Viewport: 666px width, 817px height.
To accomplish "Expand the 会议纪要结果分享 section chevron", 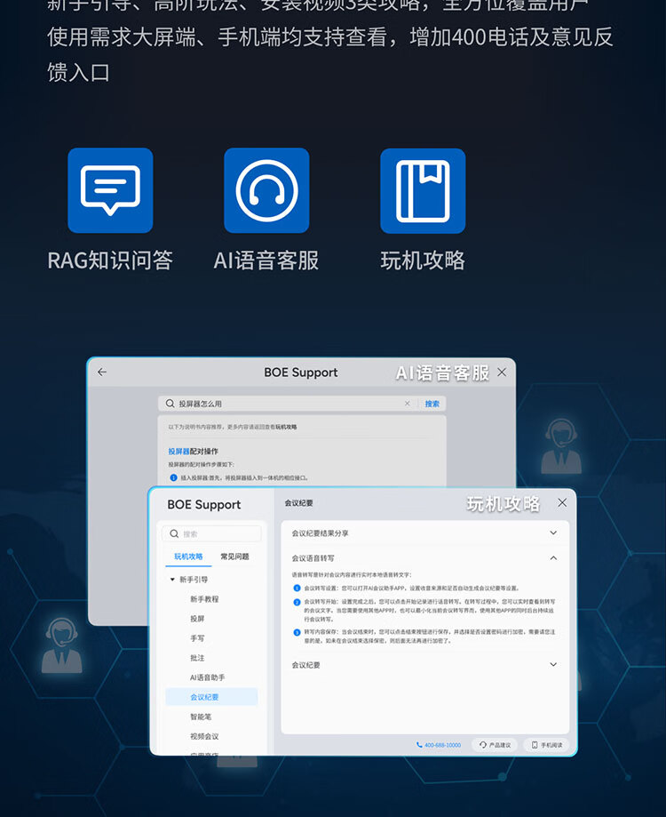I will 553,533.
